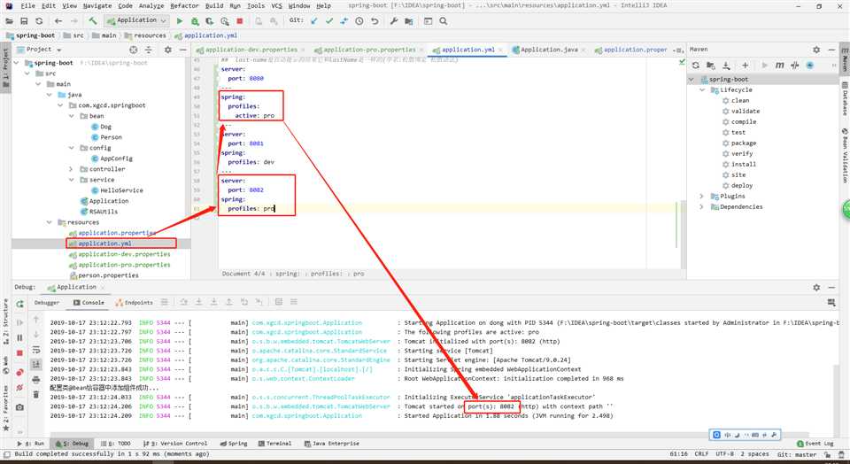850x464 pixels.
Task: Click red Stop square in Debug panel
Action: (19, 353)
